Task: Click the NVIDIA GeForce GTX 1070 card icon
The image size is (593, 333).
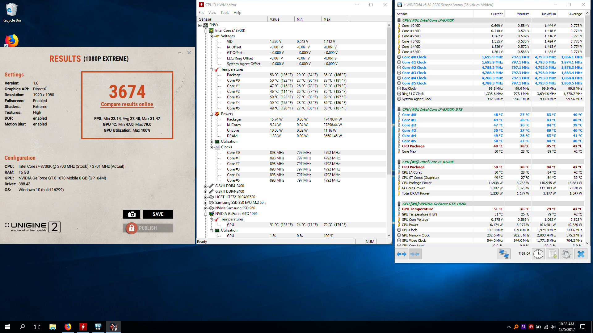Action: 211,214
